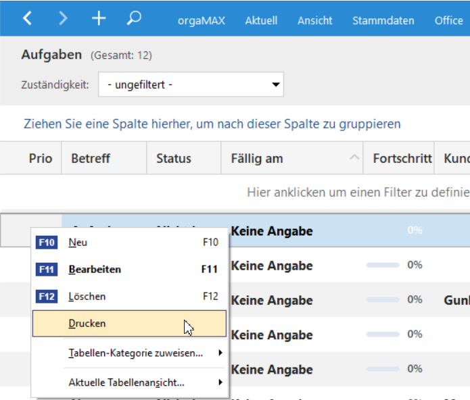The height and width of the screenshot is (400, 470).
Task: Click the Aufgaben heading
Action: point(51,55)
